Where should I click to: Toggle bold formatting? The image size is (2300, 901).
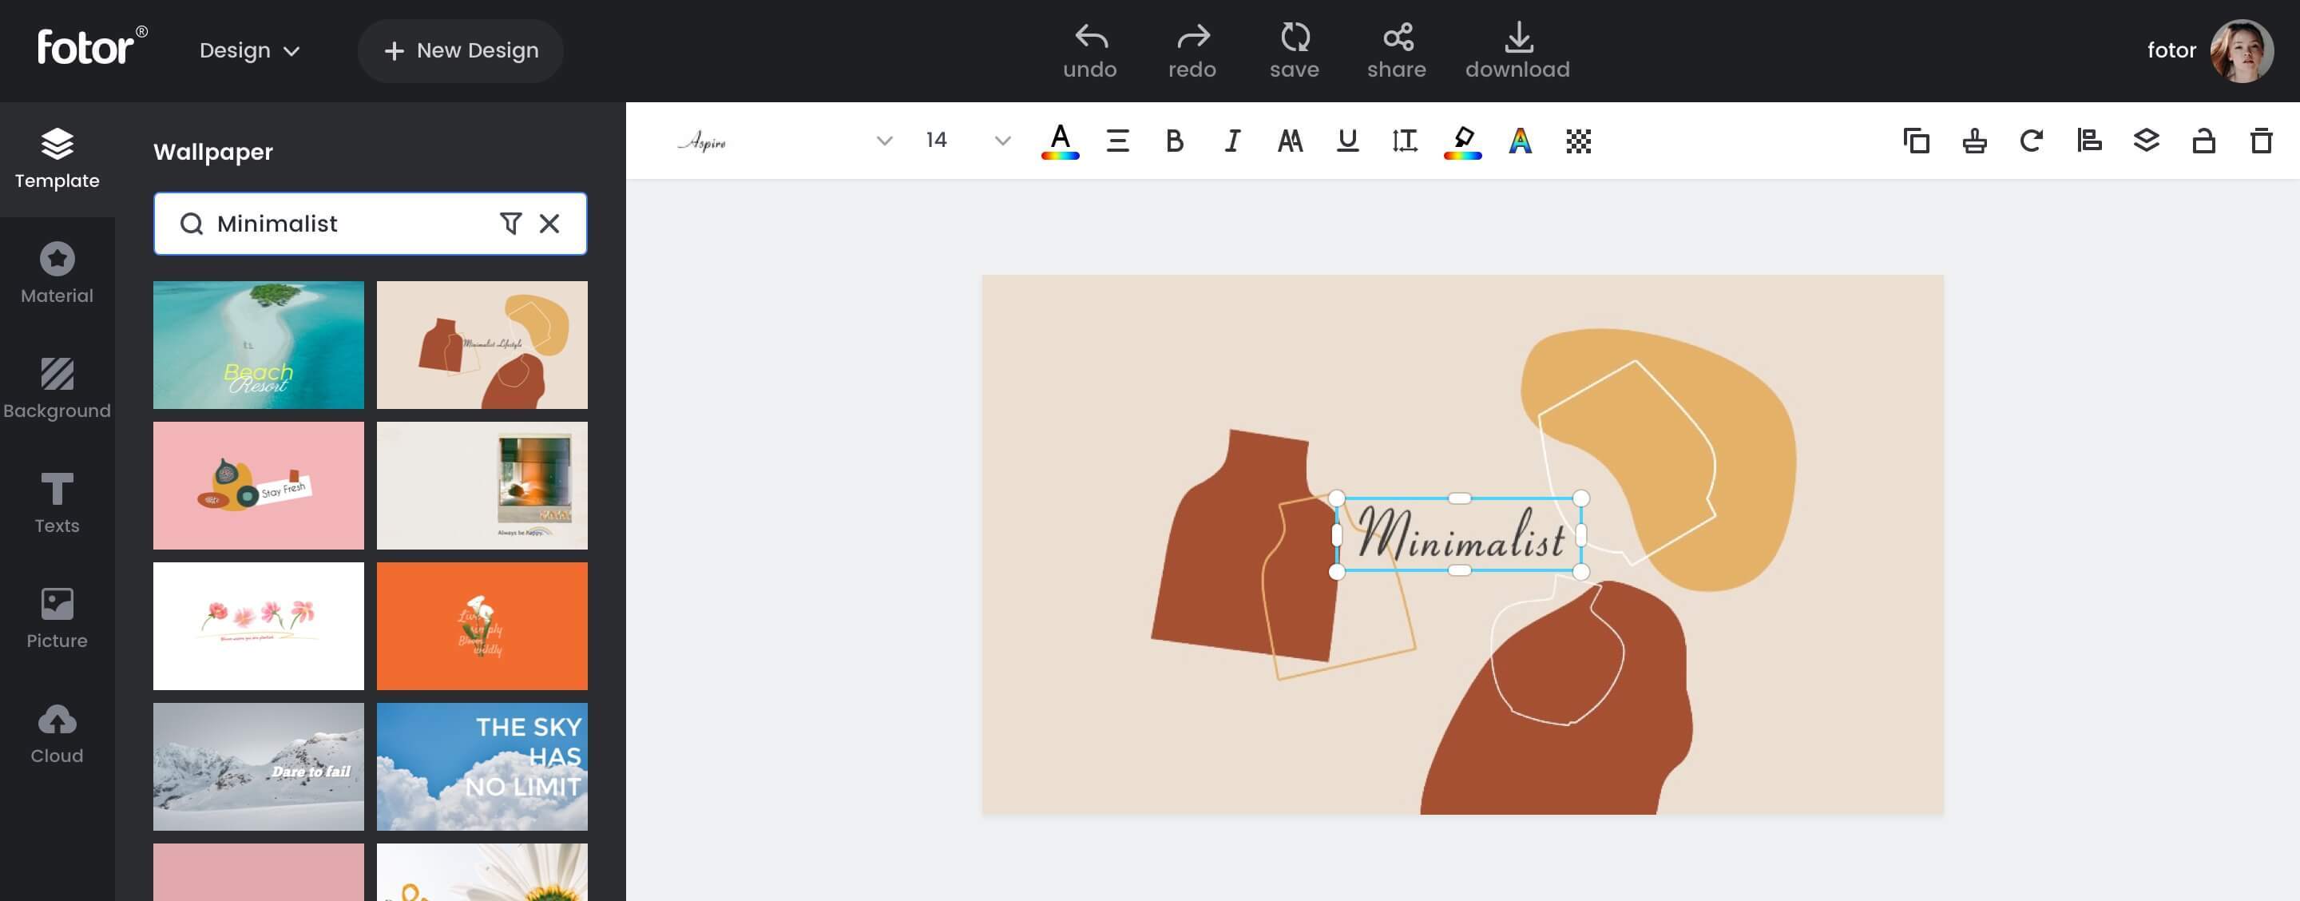1175,141
